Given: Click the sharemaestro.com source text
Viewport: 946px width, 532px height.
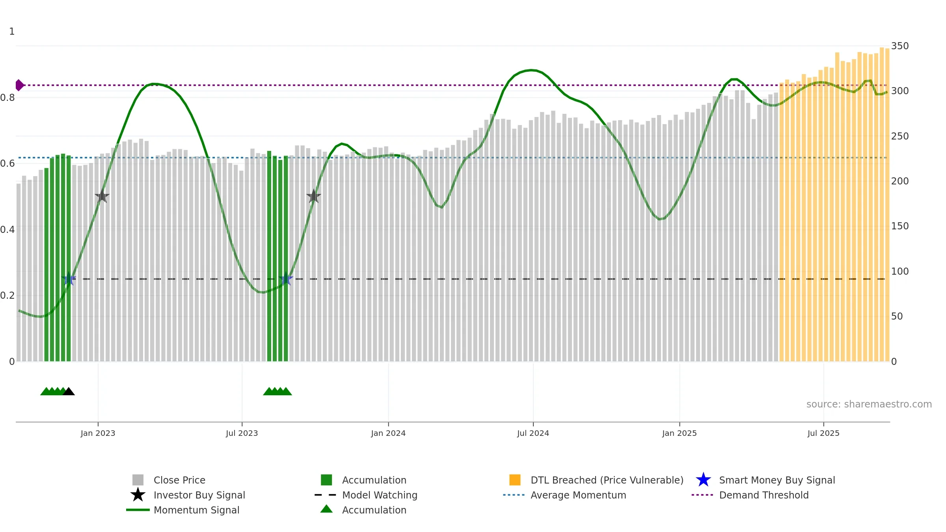Looking at the screenshot, I should (869, 404).
